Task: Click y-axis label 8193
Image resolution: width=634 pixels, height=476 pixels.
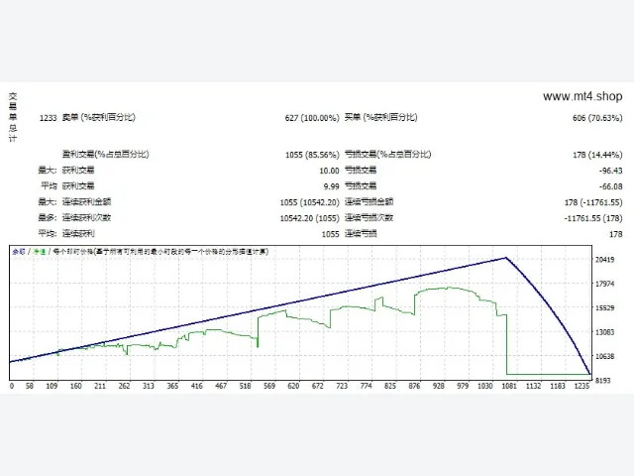Action: [x=603, y=380]
